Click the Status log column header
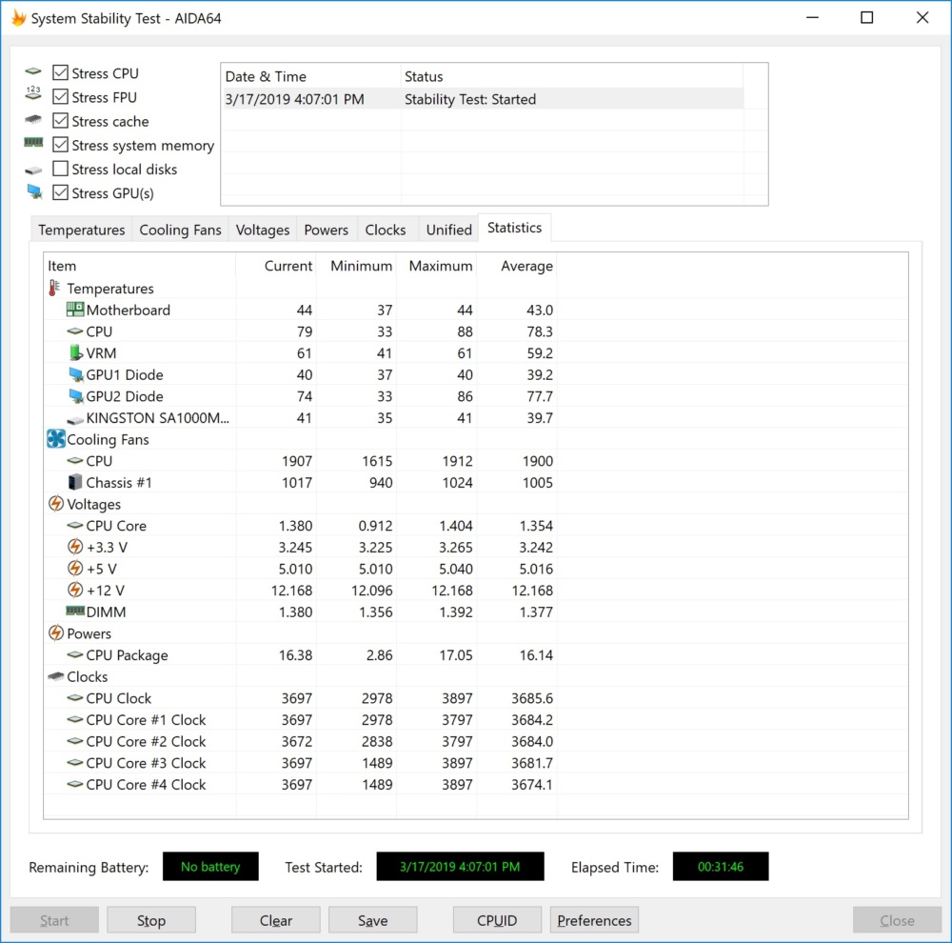Image resolution: width=952 pixels, height=943 pixels. coord(572,76)
